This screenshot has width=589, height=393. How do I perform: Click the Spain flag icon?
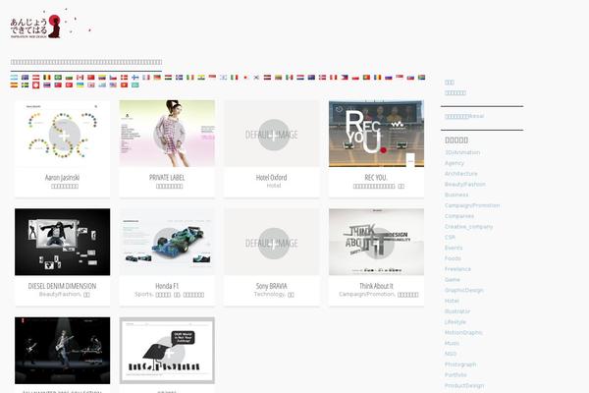pyautogui.click(x=14, y=85)
